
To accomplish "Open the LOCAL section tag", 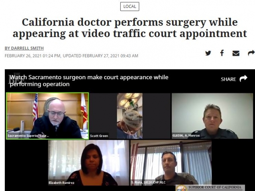I will click(x=129, y=6).
